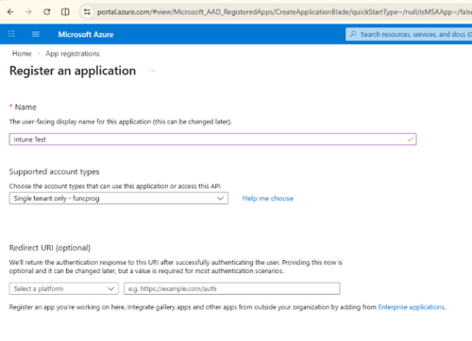Click the Register an application heading

pyautogui.click(x=73, y=71)
